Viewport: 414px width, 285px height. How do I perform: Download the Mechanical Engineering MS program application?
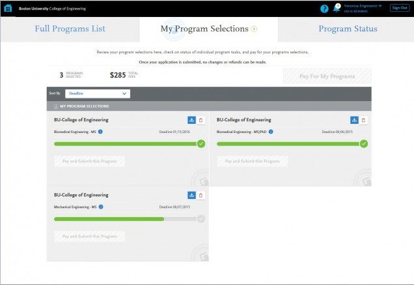click(191, 195)
